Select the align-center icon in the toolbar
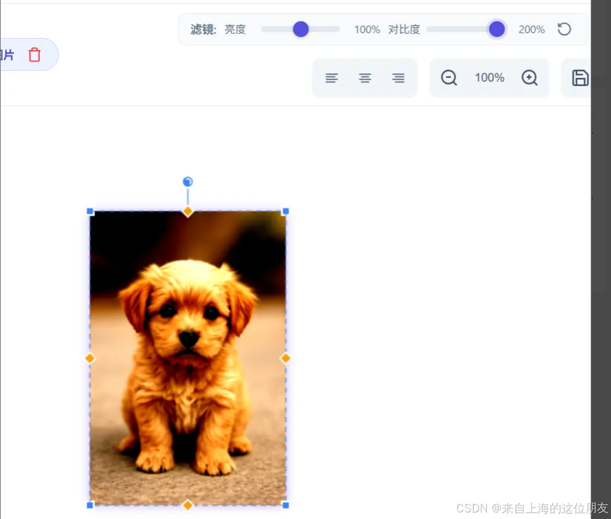611x519 pixels. pyautogui.click(x=365, y=78)
